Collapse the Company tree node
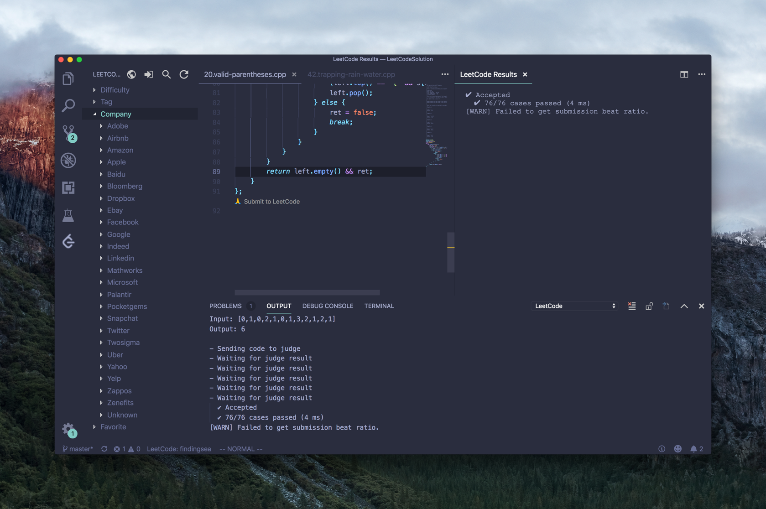 [95, 114]
